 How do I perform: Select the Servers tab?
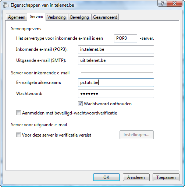click(36, 17)
